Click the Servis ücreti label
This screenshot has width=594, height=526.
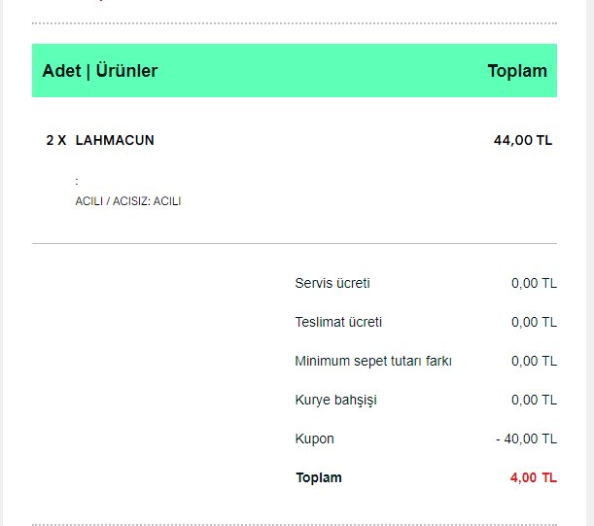coord(332,283)
